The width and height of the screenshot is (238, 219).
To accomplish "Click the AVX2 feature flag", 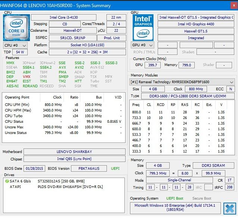I will [x=79, y=68].
